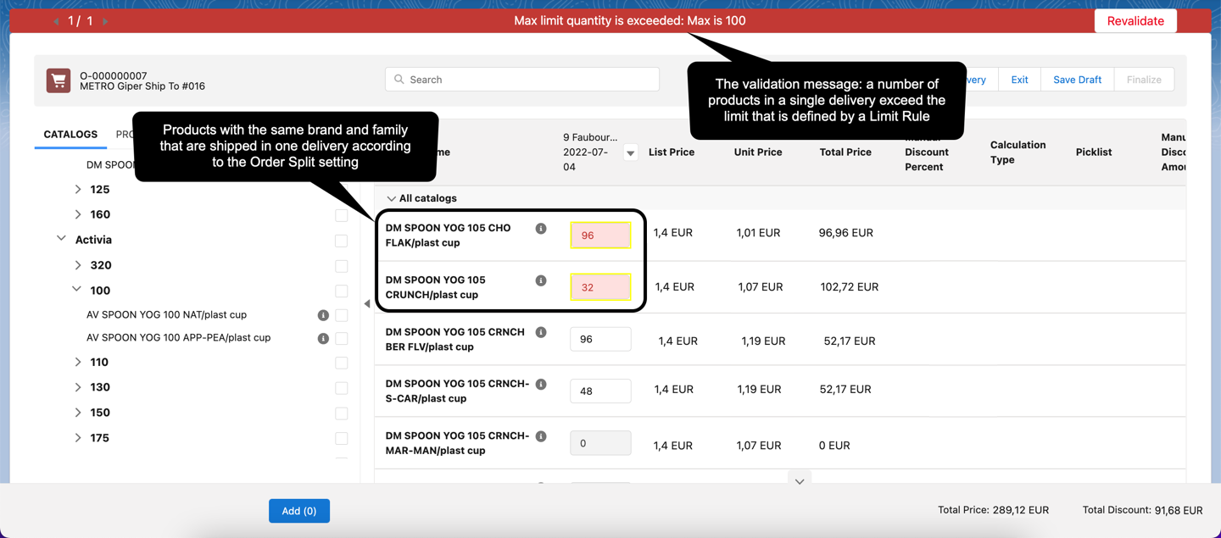Click the next page arrow in red banner
Viewport: 1221px width, 538px height.
click(x=103, y=20)
